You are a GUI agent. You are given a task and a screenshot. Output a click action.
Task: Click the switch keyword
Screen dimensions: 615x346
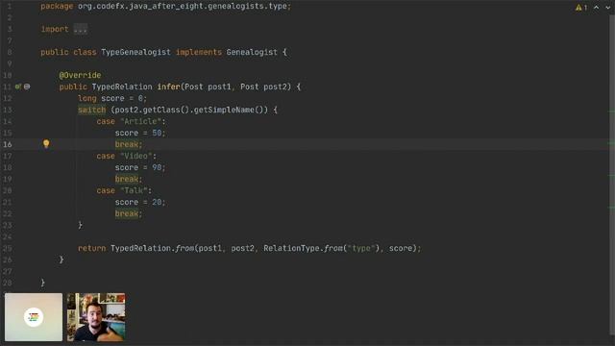pos(92,110)
